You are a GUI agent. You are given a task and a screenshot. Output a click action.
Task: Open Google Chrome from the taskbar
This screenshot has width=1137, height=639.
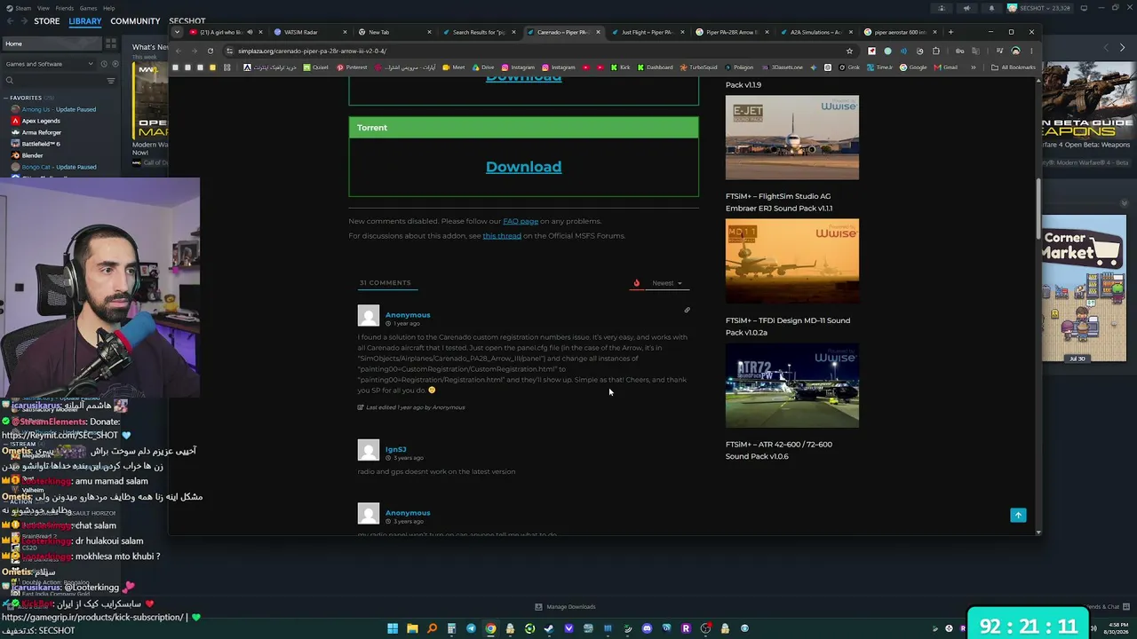pyautogui.click(x=490, y=628)
